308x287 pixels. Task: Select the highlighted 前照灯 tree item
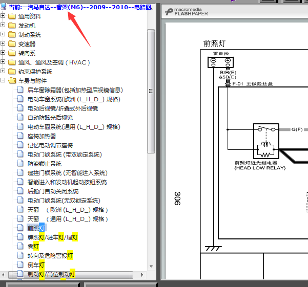(36, 228)
